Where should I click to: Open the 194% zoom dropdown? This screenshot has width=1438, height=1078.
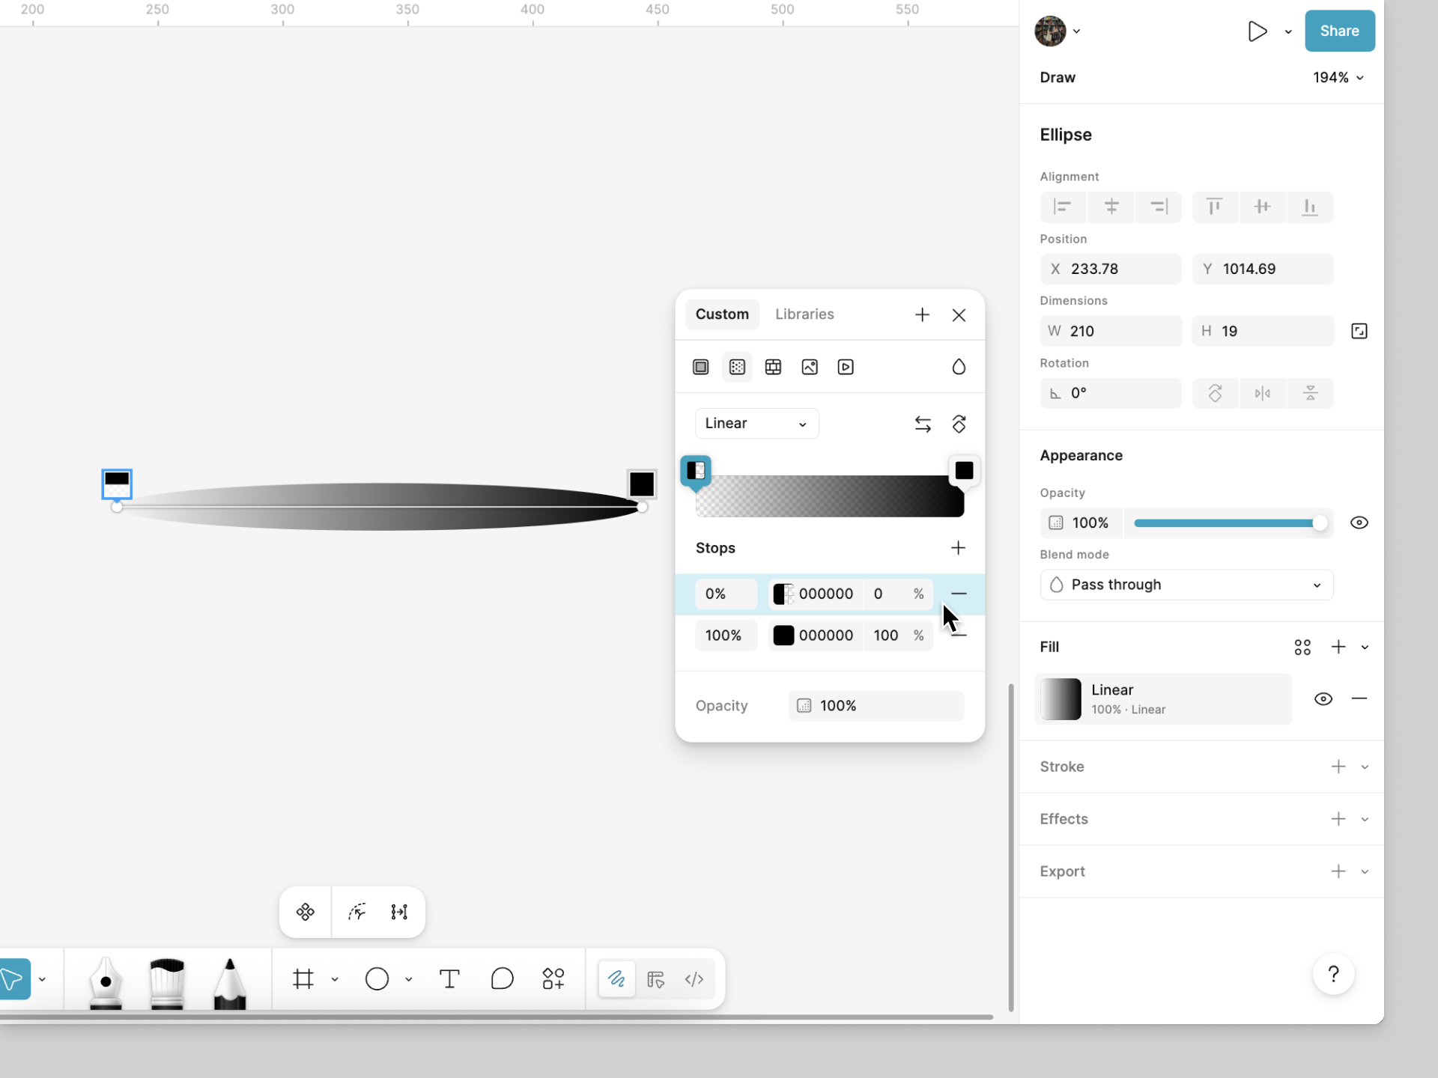1338,78
